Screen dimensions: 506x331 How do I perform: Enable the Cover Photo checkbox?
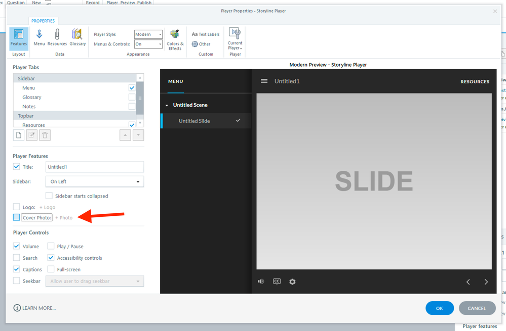pyautogui.click(x=17, y=217)
